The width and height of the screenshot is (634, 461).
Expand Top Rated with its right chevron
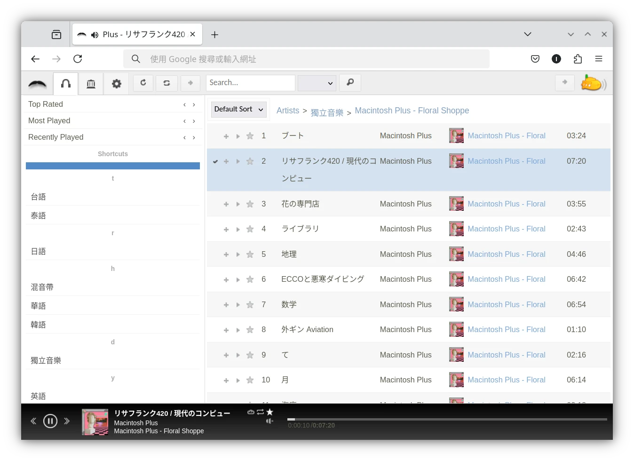pos(194,104)
